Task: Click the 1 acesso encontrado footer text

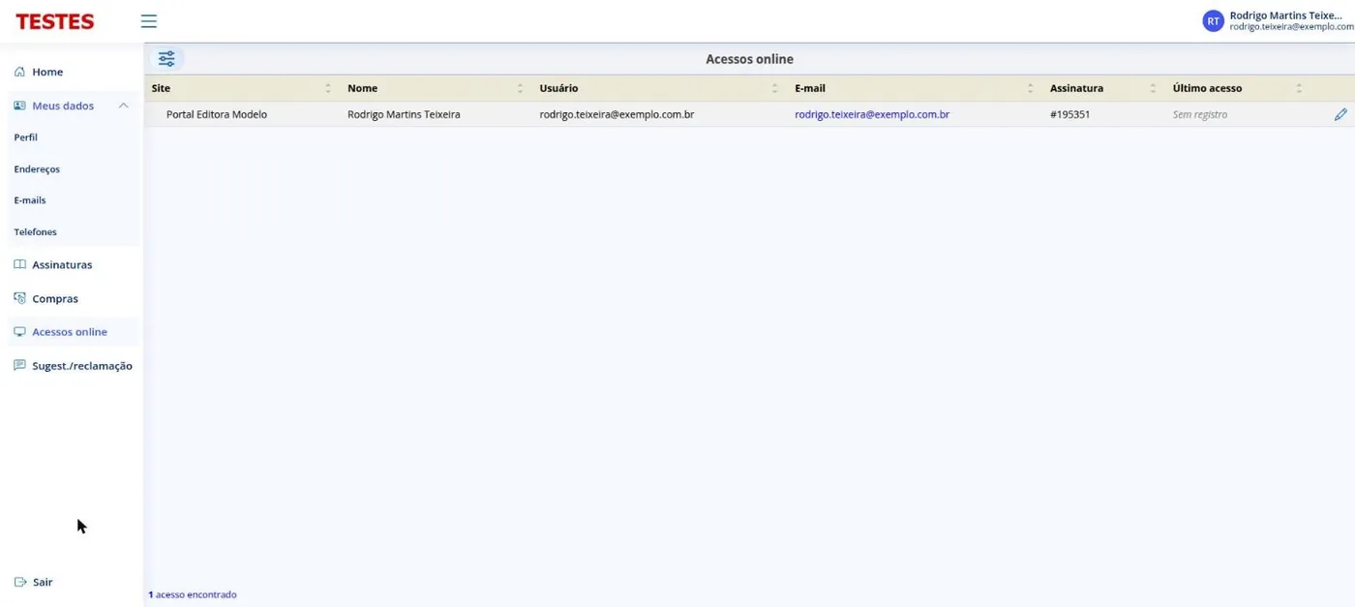Action: tap(193, 594)
